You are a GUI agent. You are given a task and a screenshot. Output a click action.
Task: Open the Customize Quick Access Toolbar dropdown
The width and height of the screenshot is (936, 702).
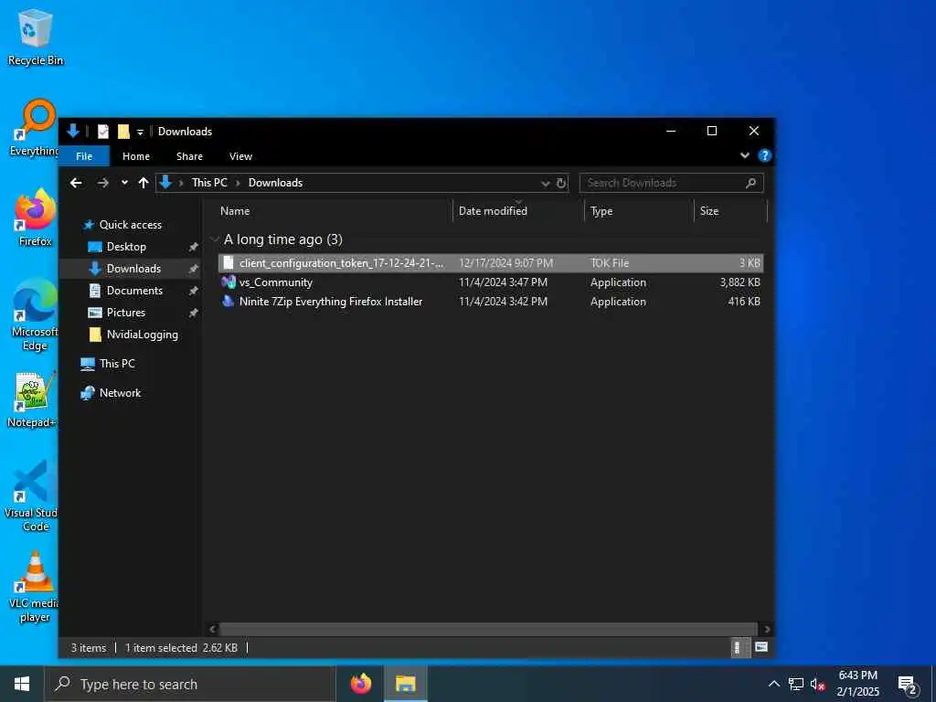click(x=140, y=132)
